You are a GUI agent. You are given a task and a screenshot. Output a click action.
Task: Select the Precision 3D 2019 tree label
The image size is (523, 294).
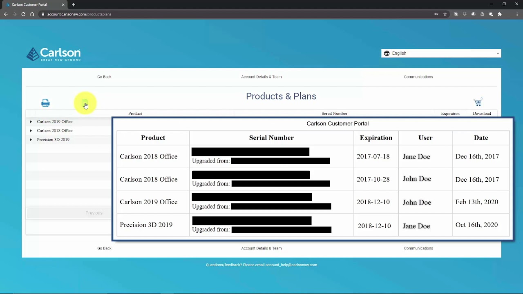53,140
